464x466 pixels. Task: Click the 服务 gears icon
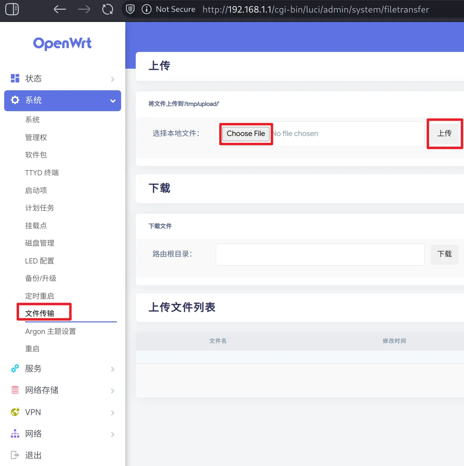click(x=15, y=368)
